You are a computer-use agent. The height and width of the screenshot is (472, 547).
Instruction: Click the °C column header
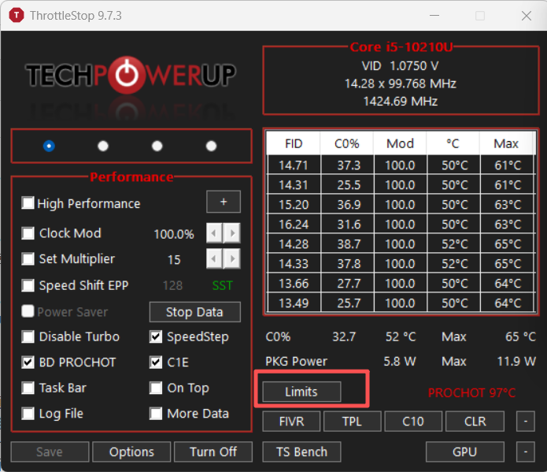click(453, 143)
